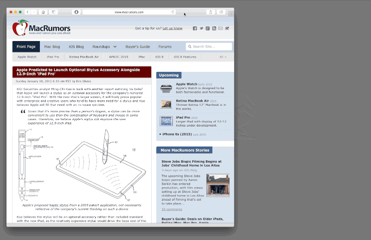Toggle the Safari sidebar button
The height and width of the screenshot is (240, 371).
click(x=53, y=12)
